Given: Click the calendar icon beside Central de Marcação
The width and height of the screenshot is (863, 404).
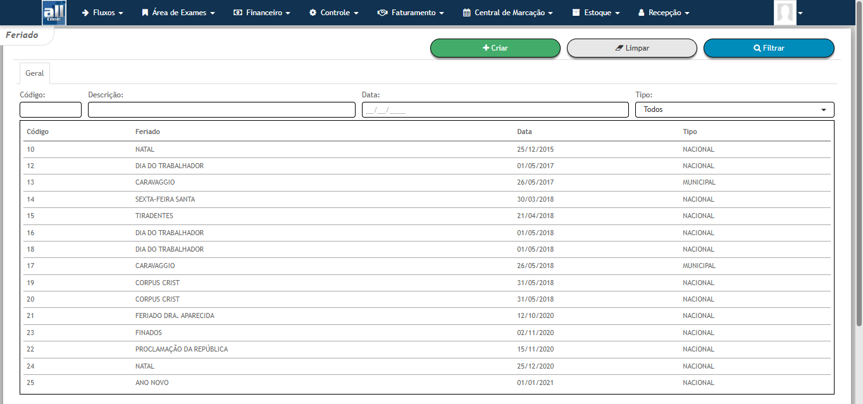Looking at the screenshot, I should (x=467, y=13).
